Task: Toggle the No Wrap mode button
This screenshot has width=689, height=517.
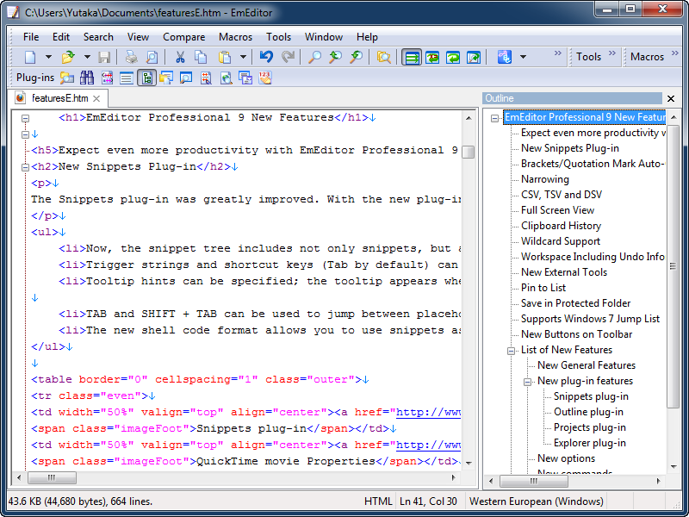Action: [412, 57]
